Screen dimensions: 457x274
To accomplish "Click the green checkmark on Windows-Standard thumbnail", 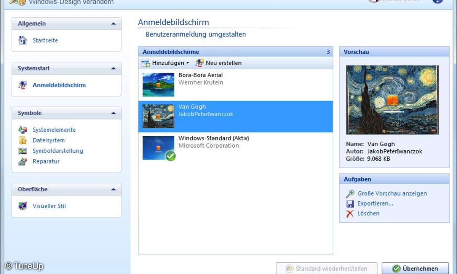I will pyautogui.click(x=171, y=156).
